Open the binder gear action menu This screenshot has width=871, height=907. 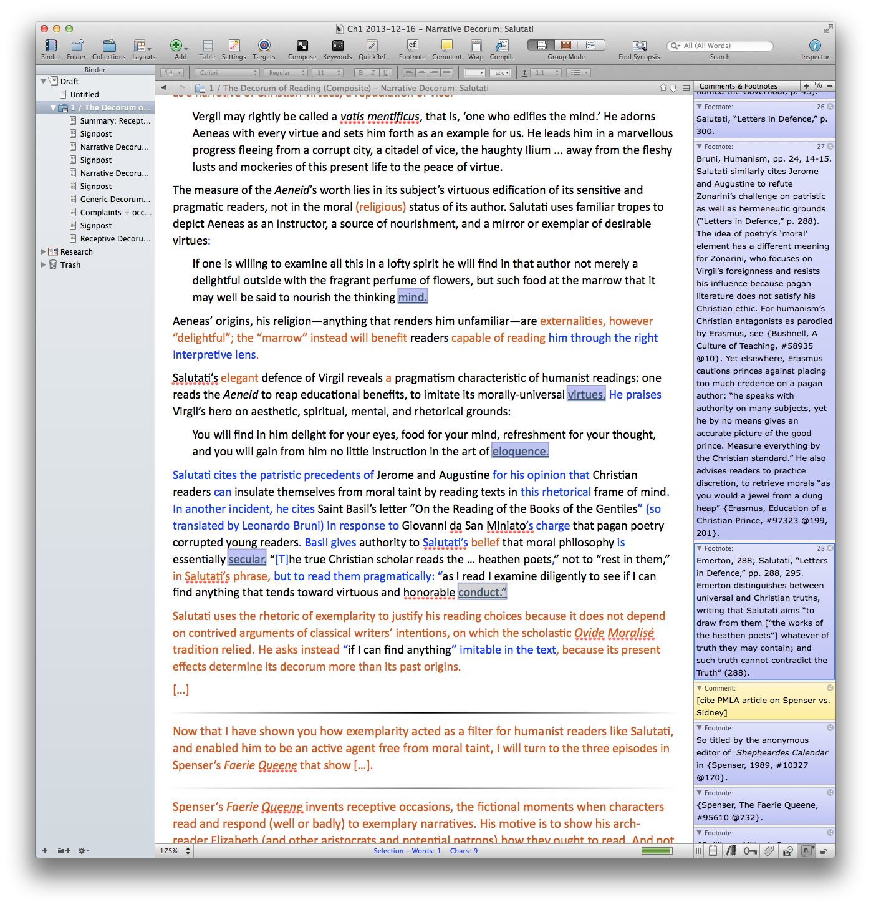[83, 851]
